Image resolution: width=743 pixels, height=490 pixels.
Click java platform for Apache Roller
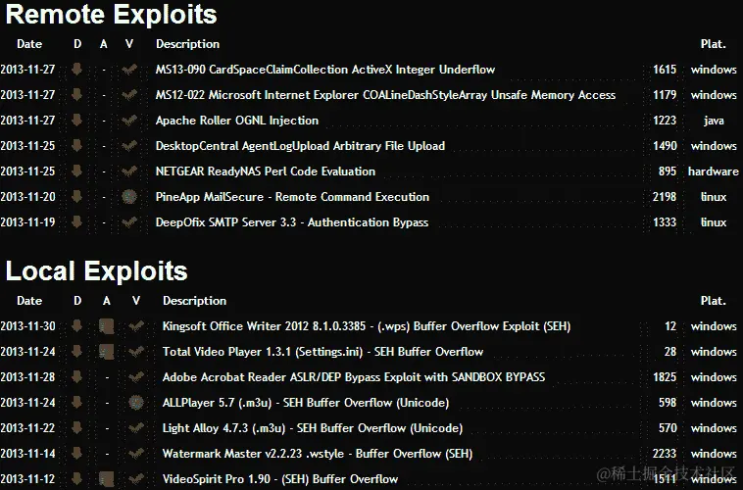click(714, 121)
